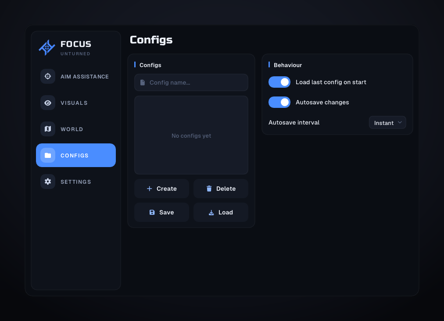Disable Load last config on start
Screen dimensions: 444x321
click(279, 82)
